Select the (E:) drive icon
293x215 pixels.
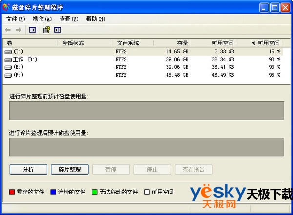(x=8, y=67)
